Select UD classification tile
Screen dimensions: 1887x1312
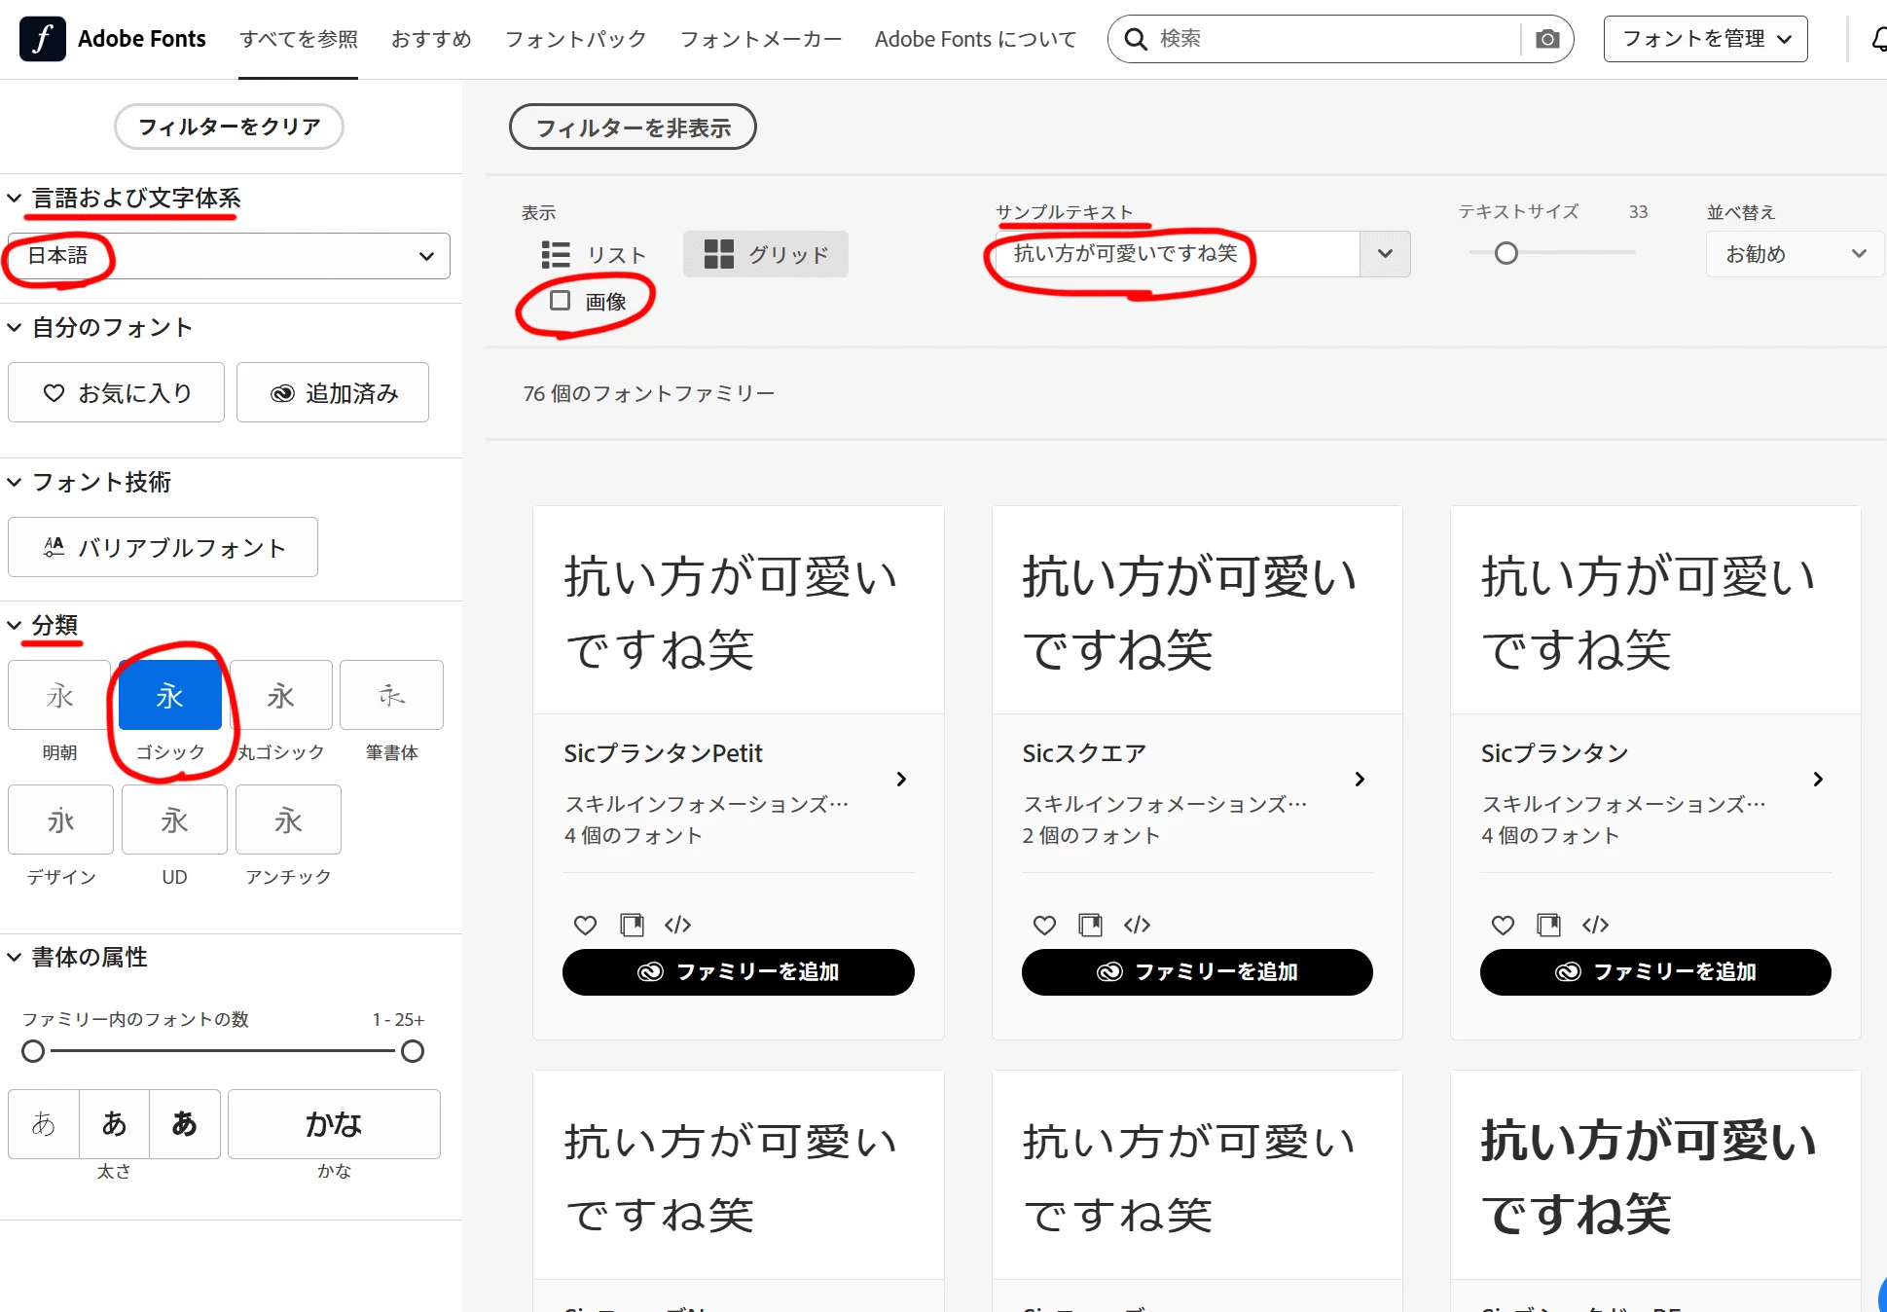pos(174,820)
